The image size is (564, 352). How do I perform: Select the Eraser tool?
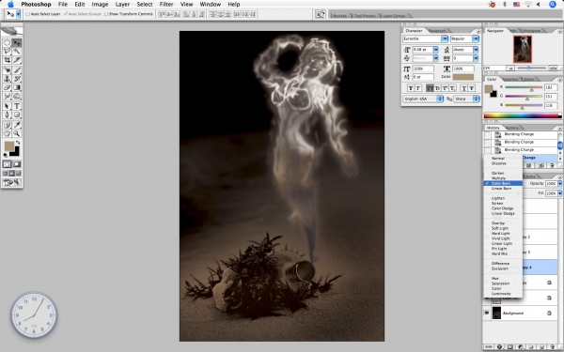(x=7, y=87)
